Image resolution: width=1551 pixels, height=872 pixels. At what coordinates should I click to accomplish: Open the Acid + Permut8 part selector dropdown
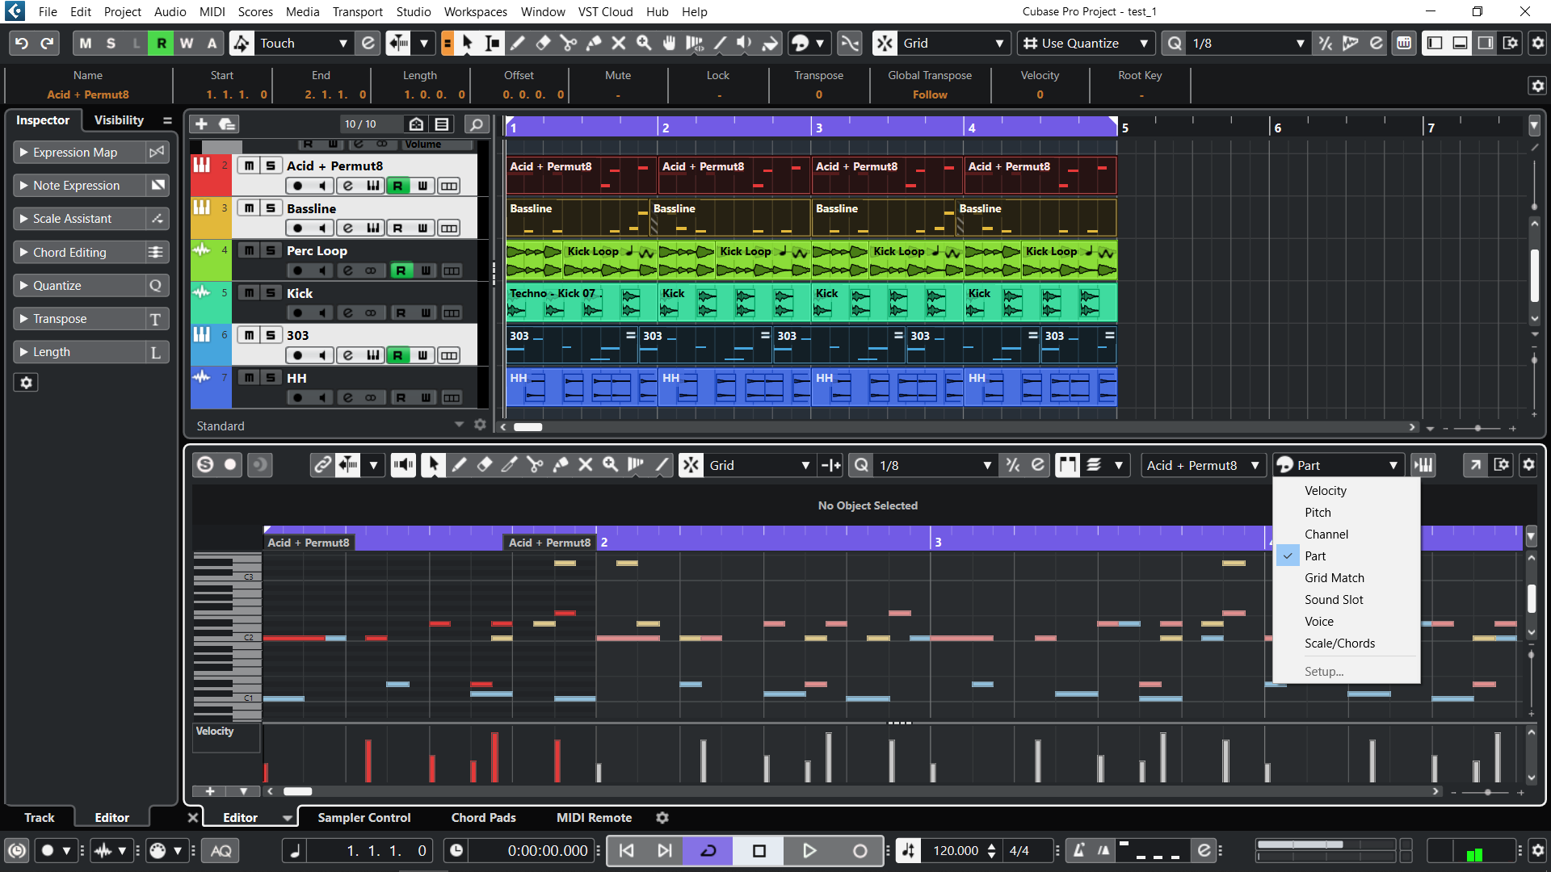point(1203,465)
